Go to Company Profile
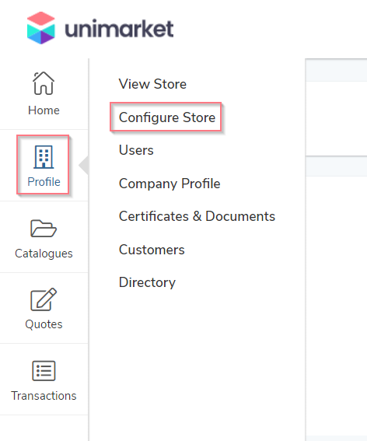Image resolution: width=367 pixels, height=441 pixels. [170, 184]
